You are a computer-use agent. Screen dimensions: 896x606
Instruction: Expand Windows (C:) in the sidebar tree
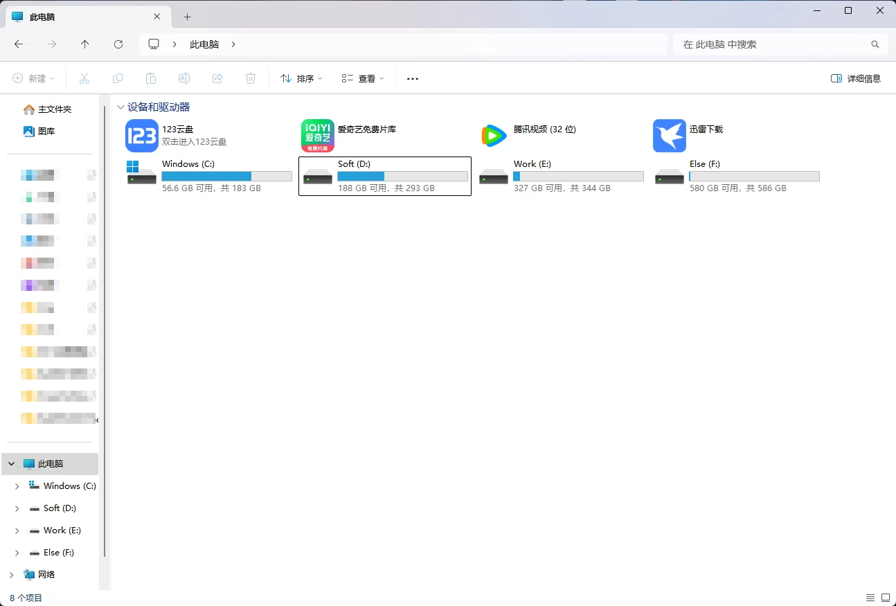(17, 487)
